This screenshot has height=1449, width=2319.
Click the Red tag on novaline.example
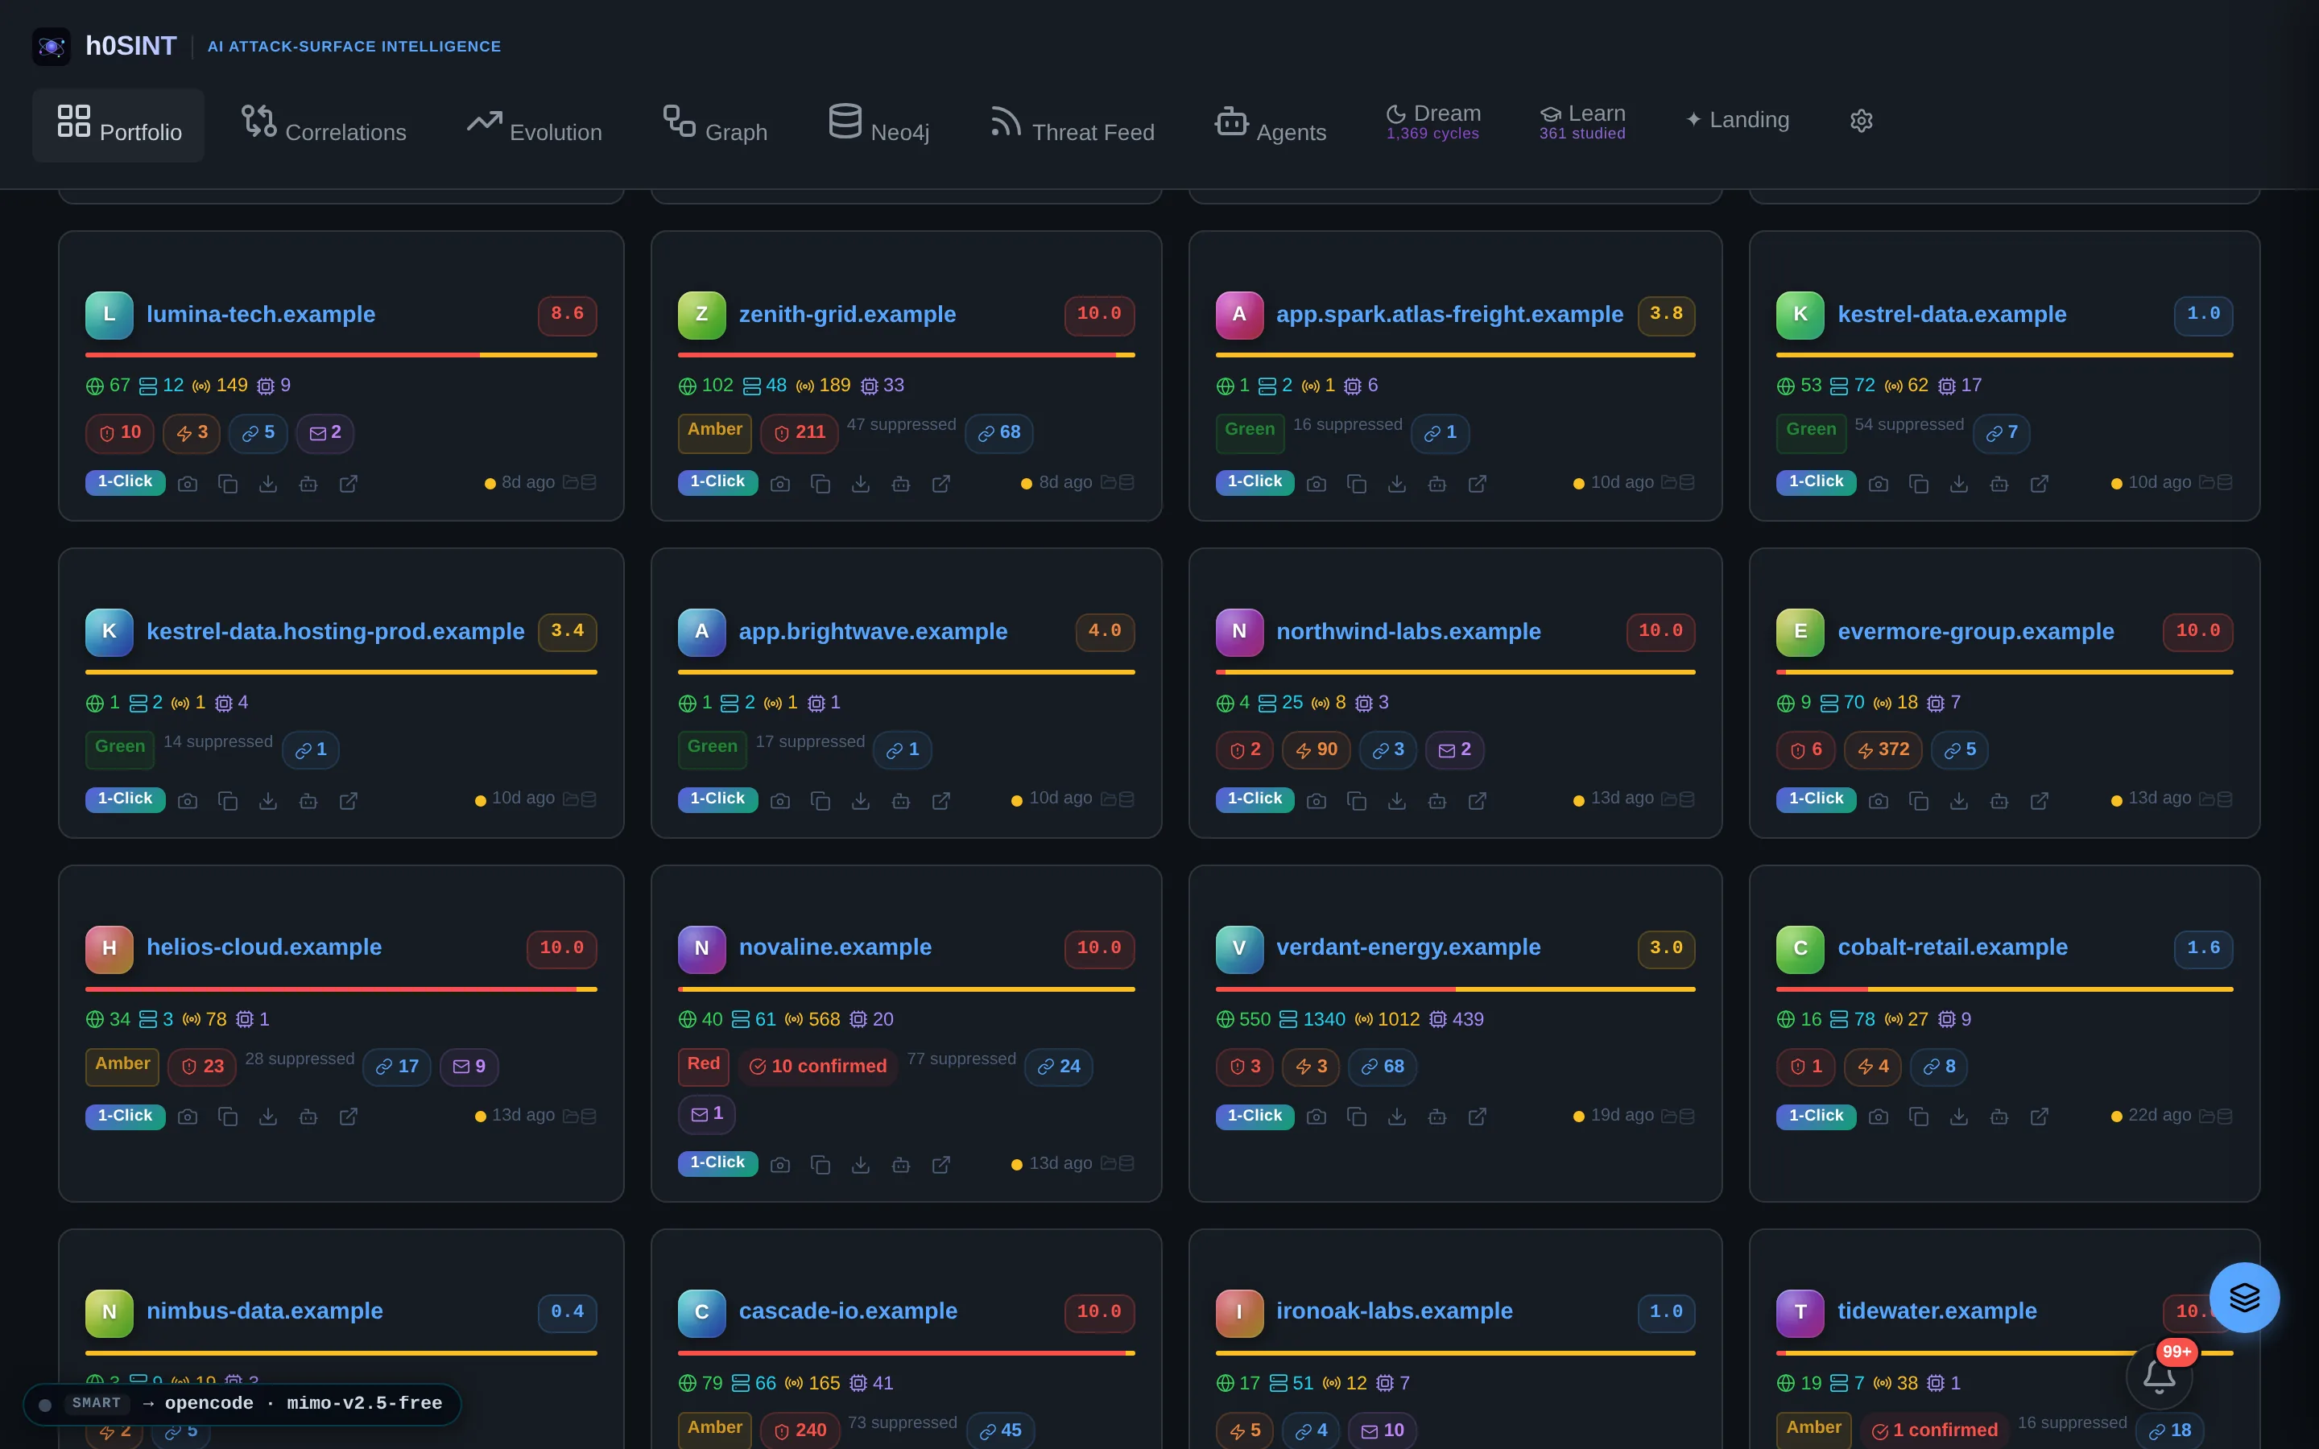tap(704, 1066)
